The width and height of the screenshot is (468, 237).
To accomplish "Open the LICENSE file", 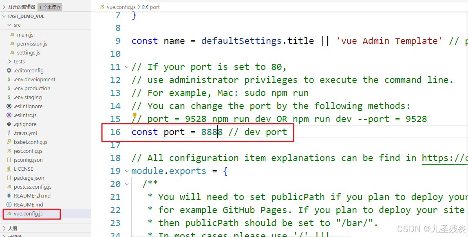I will coord(23,169).
